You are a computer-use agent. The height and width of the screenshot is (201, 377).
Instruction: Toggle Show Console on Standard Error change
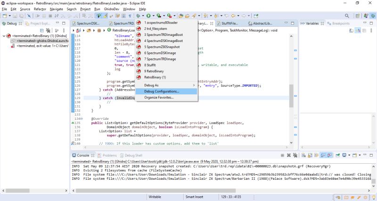(329, 155)
